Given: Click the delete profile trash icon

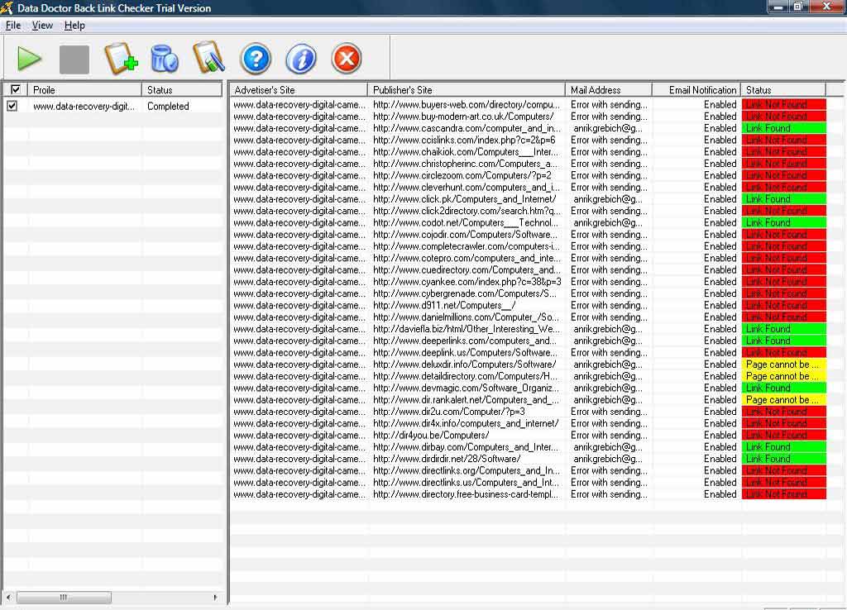Looking at the screenshot, I should [x=165, y=59].
